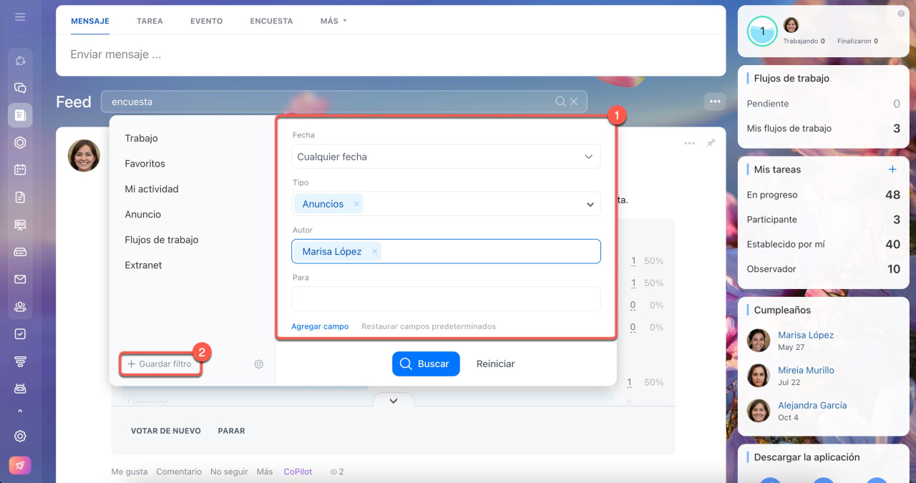
Task: Click the Agregar campo link
Action: click(320, 326)
